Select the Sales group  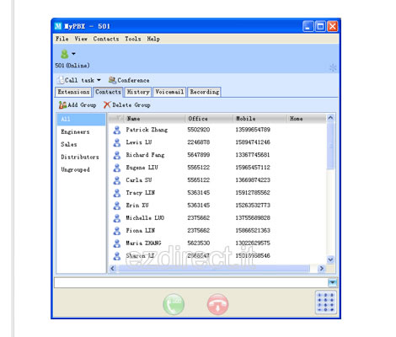click(x=69, y=144)
